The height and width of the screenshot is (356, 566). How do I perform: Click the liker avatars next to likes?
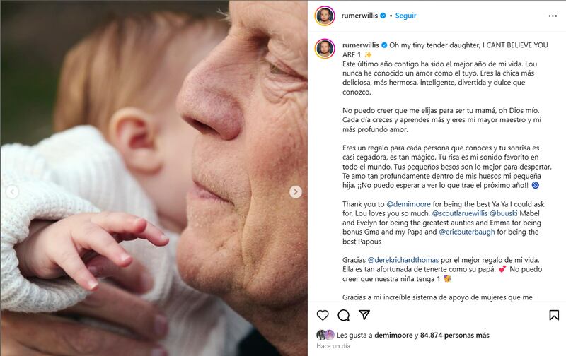325,334
